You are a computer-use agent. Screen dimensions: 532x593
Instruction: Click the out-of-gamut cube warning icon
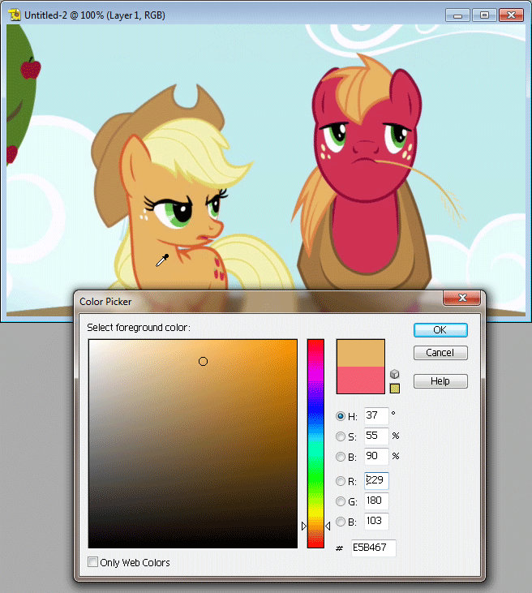pyautogui.click(x=394, y=374)
